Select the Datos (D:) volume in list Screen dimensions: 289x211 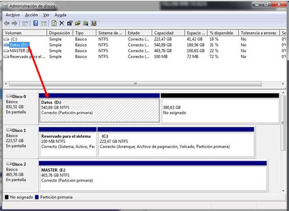click(19, 44)
